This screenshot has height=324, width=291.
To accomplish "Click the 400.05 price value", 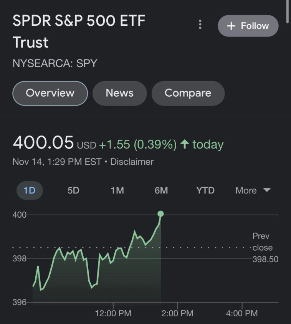I will [43, 143].
